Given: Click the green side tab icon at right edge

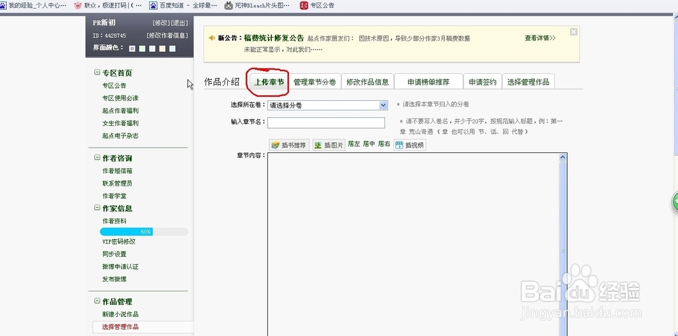Looking at the screenshot, I should pyautogui.click(x=675, y=201).
